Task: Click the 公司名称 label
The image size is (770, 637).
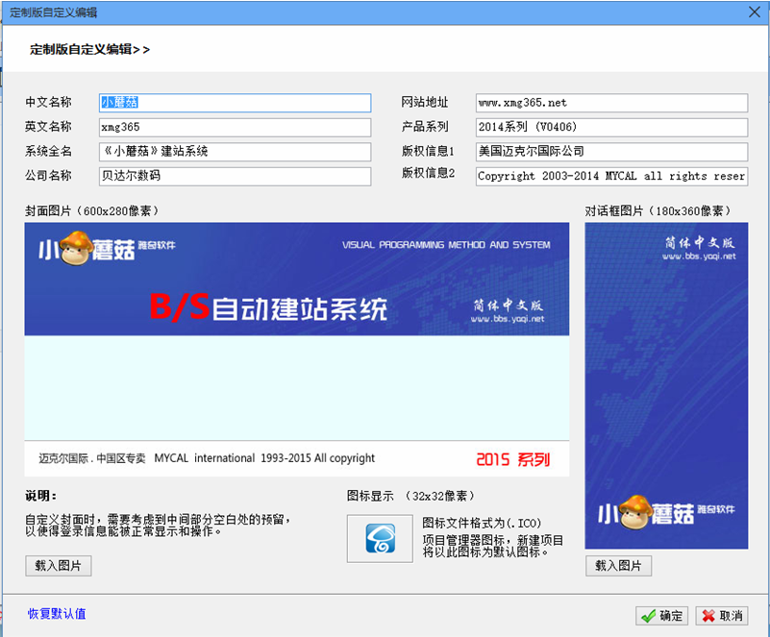Action: 48,175
